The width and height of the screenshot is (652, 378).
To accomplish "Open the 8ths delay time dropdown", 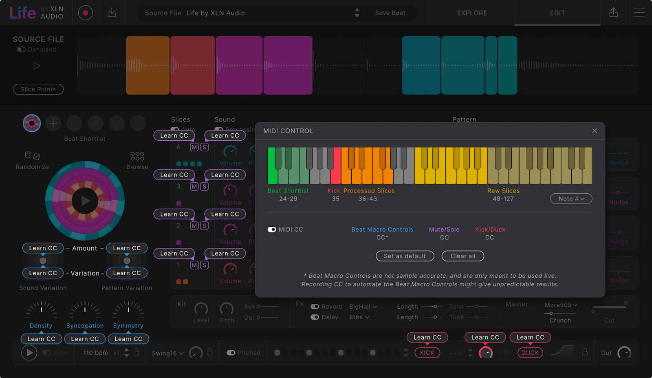I will (359, 317).
